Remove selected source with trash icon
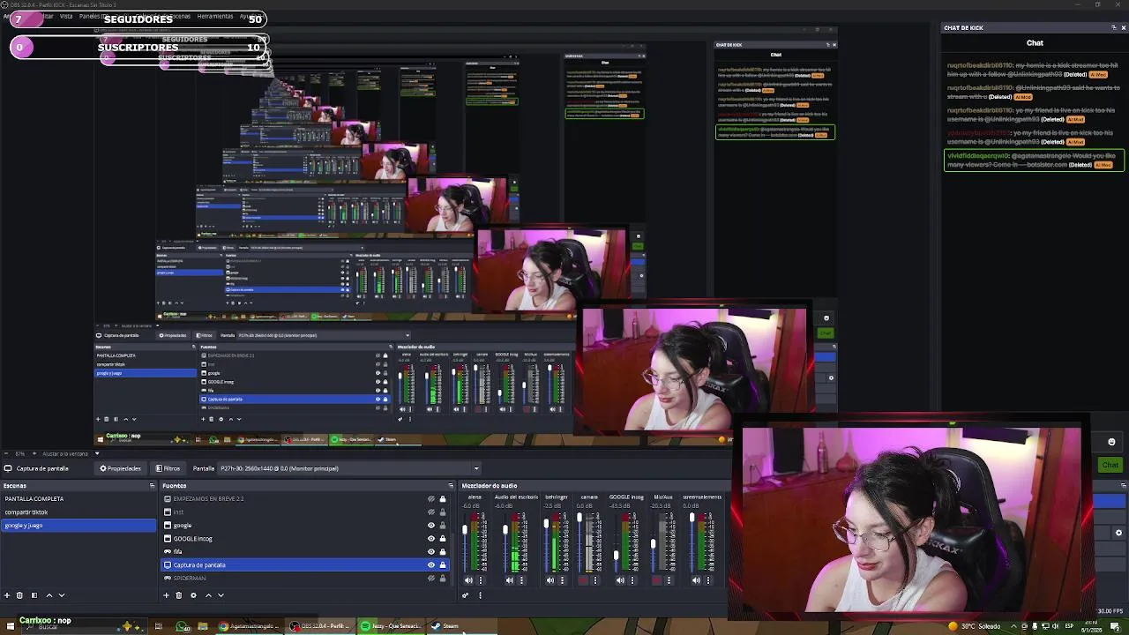Viewport: 1129px width, 635px height. point(179,595)
